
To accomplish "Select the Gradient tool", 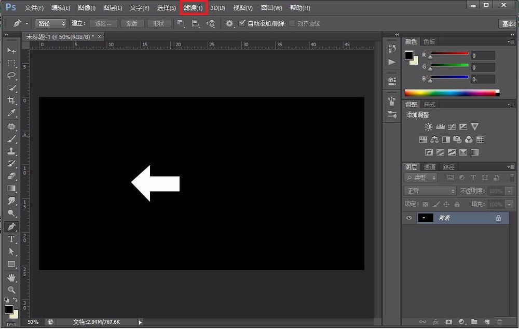I will pyautogui.click(x=11, y=188).
